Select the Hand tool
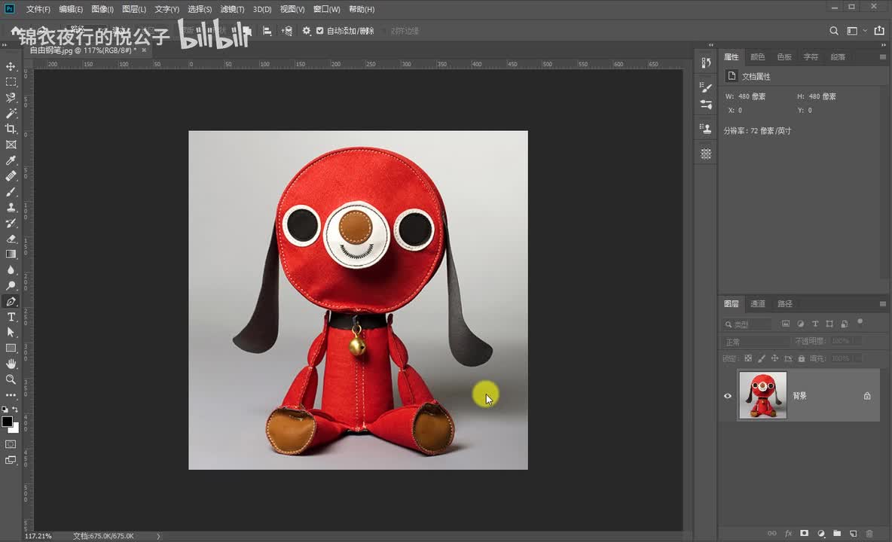The width and height of the screenshot is (892, 542). click(x=11, y=364)
